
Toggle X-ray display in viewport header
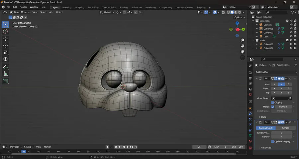(223, 12)
